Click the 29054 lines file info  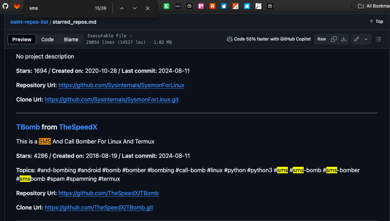(129, 42)
